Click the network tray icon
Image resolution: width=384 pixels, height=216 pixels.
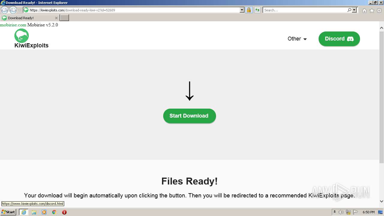pos(348,212)
